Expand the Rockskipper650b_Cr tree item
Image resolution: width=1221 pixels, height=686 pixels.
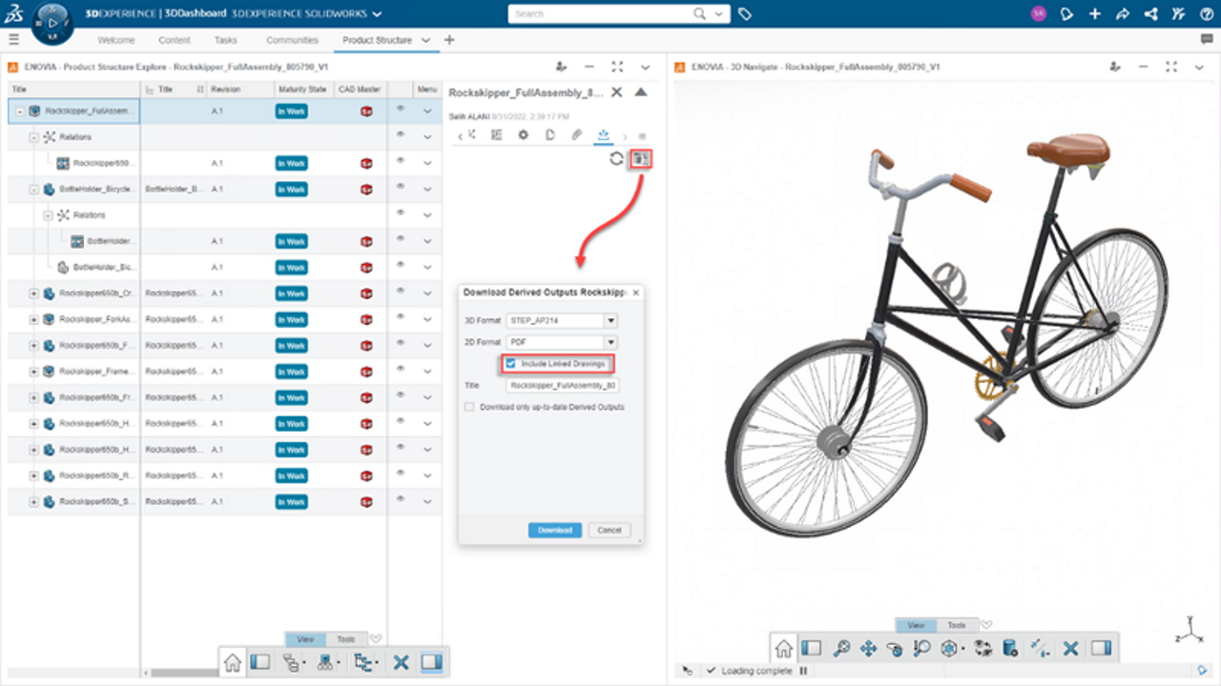[33, 293]
